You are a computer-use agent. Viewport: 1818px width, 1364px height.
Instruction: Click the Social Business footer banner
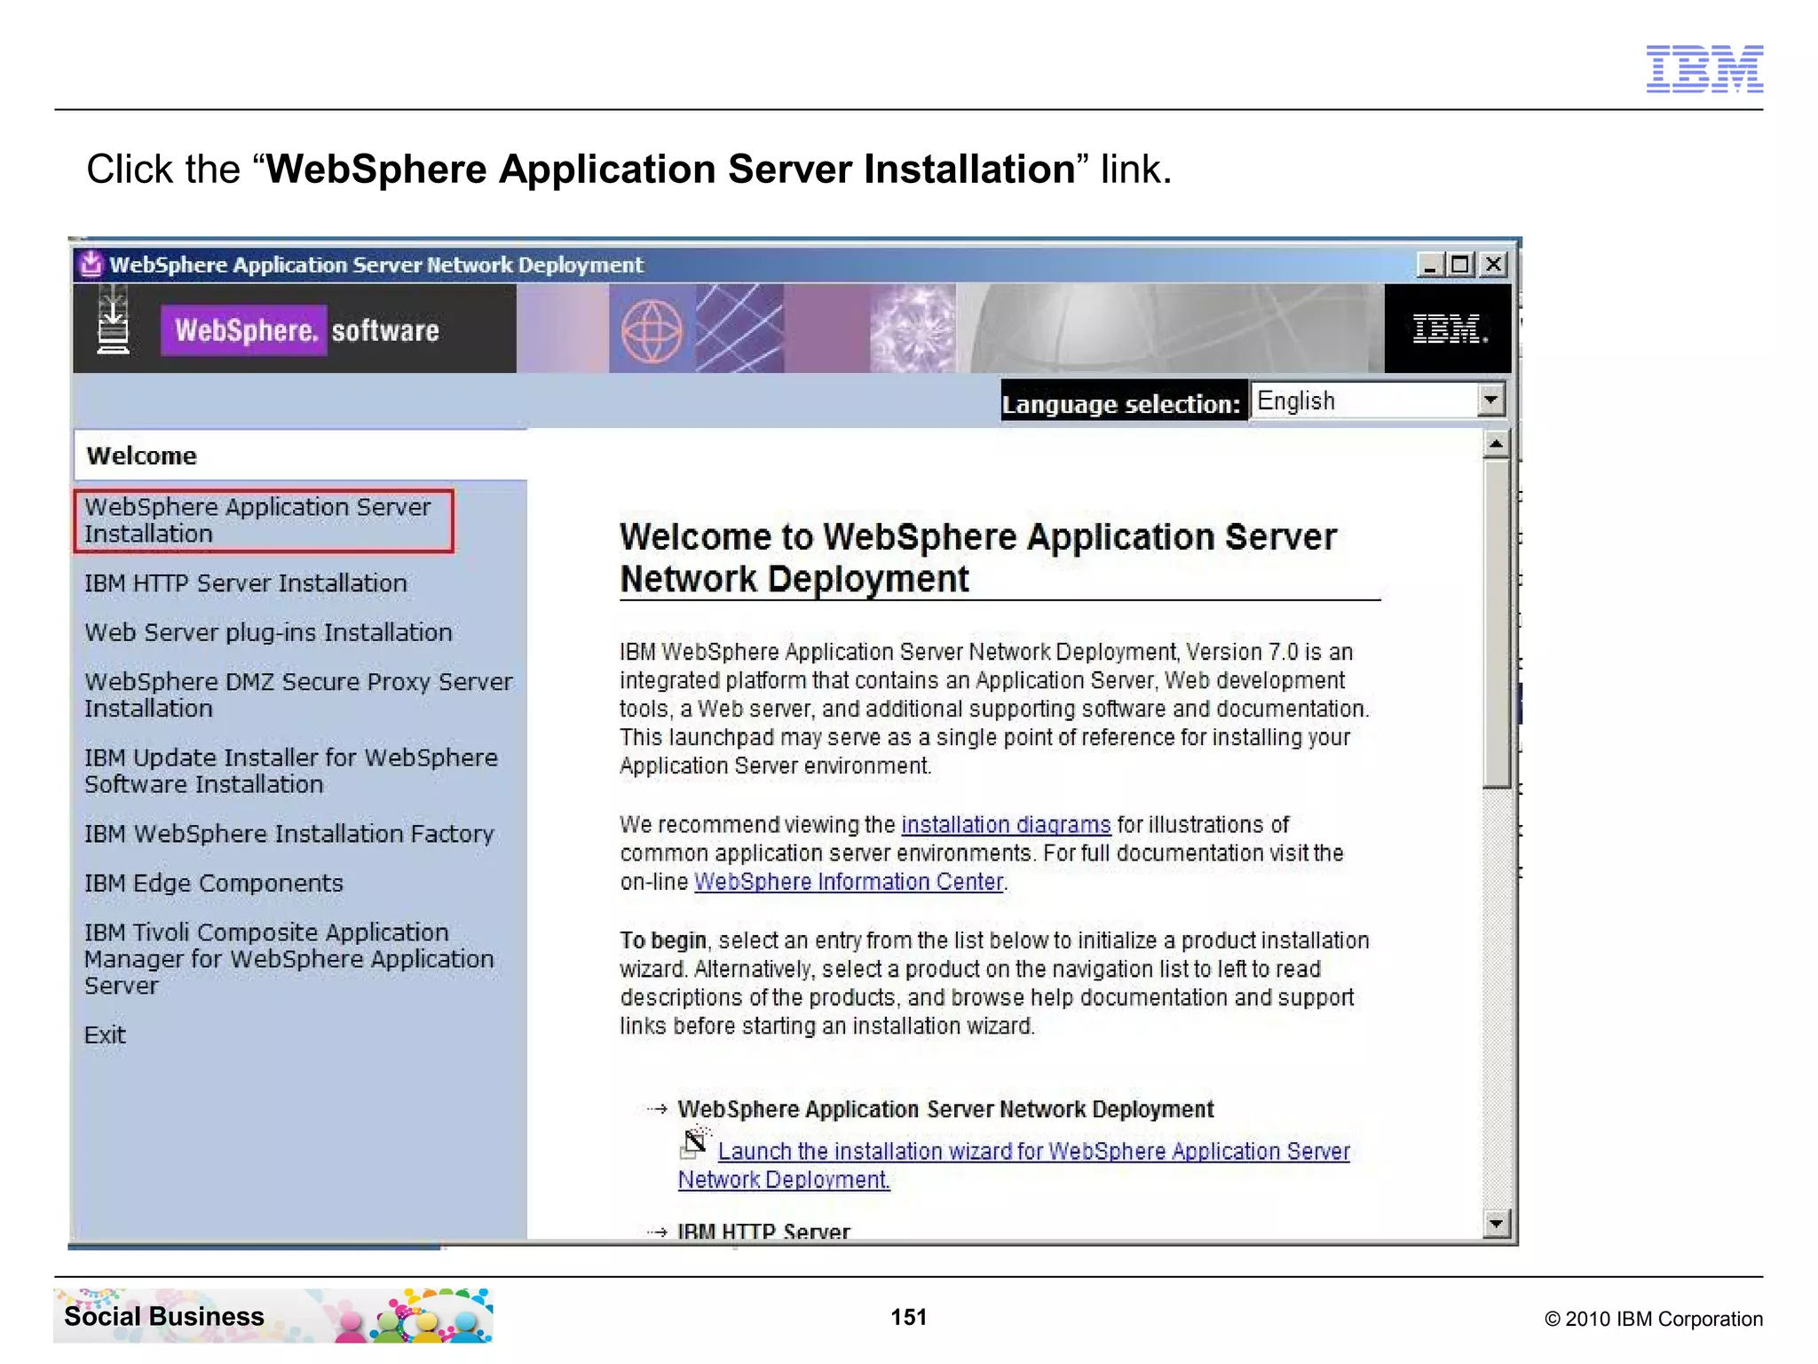click(273, 1316)
